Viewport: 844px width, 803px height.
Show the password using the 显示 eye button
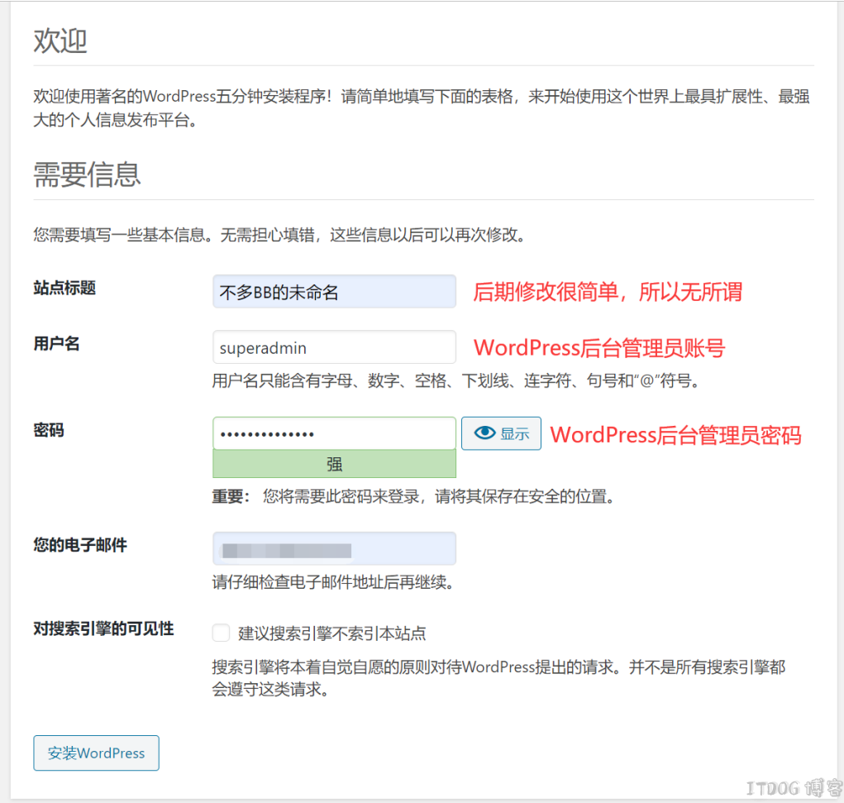(501, 433)
